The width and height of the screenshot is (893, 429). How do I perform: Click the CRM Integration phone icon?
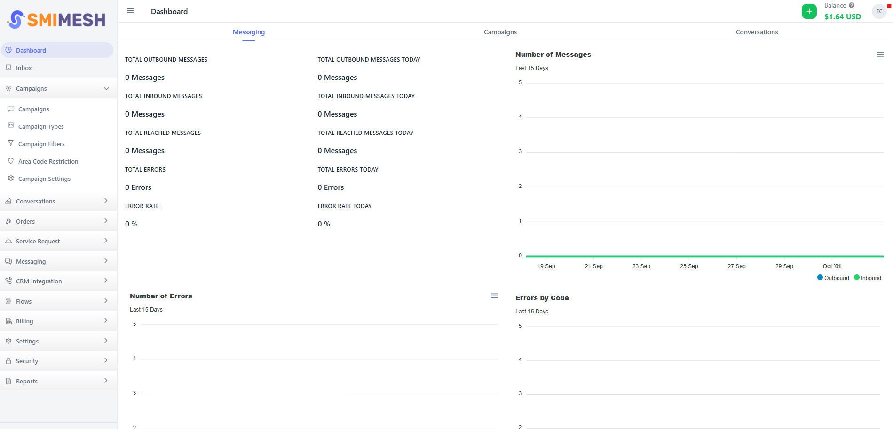pos(8,281)
